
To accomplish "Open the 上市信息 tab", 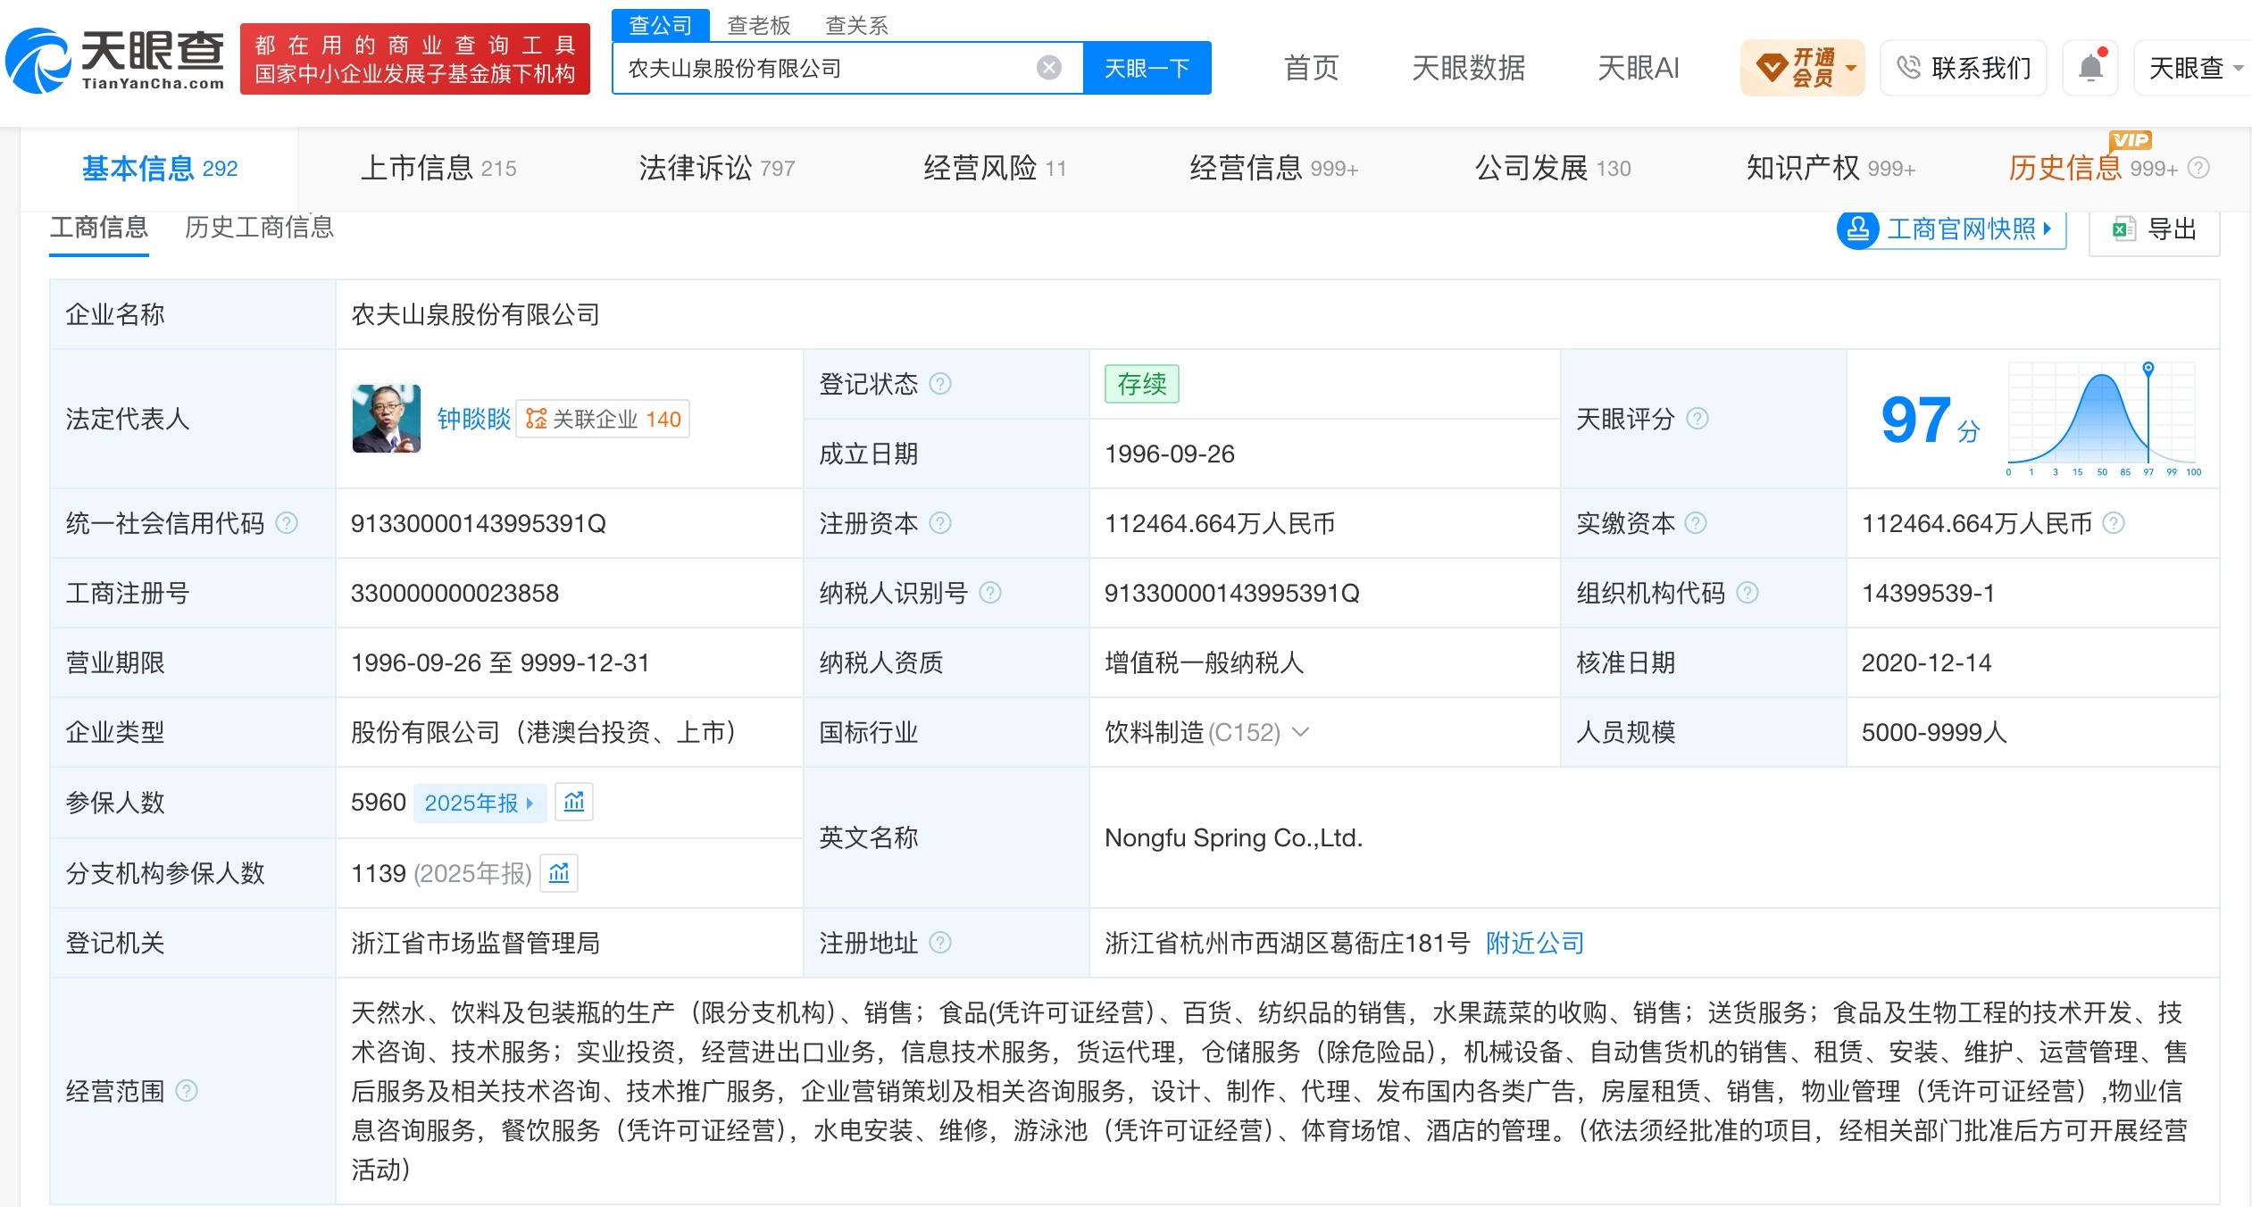I will pos(438,168).
